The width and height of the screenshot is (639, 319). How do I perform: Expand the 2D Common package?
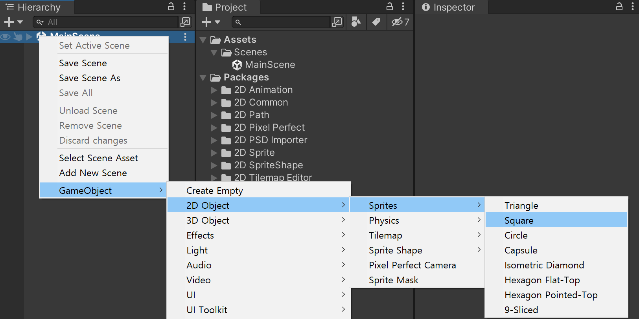click(x=214, y=103)
